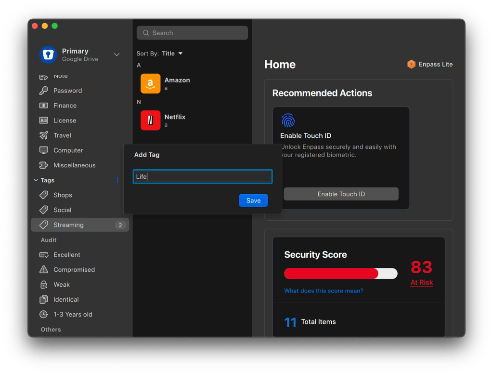
Task: Click the Touch ID fingerprint icon
Action: [x=288, y=120]
